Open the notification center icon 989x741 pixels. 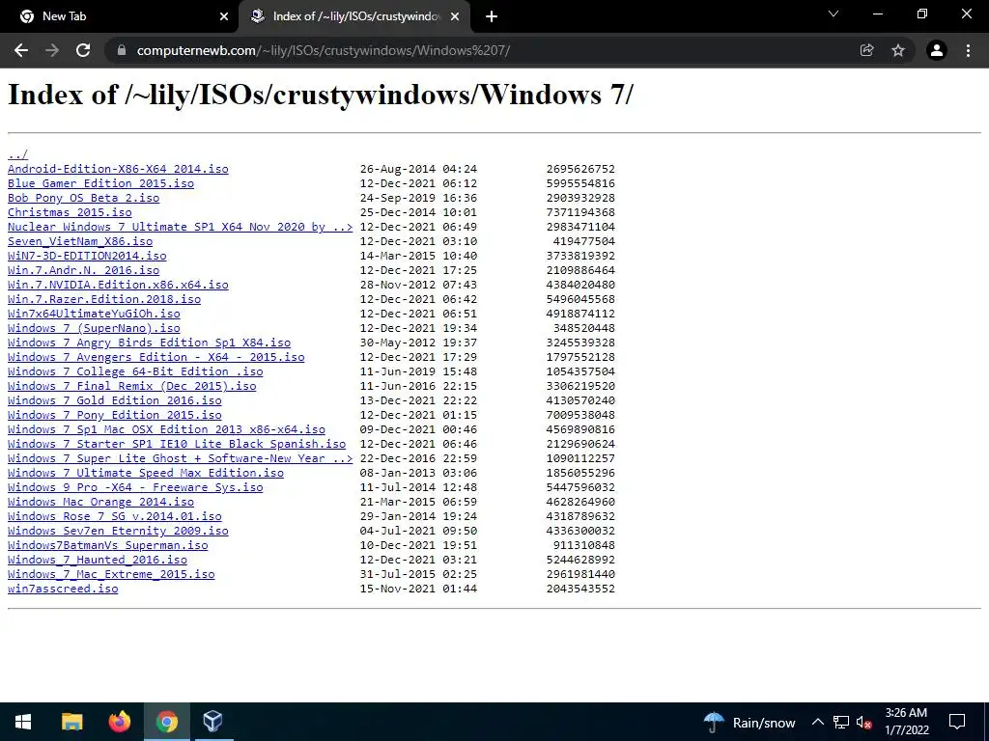click(x=957, y=722)
